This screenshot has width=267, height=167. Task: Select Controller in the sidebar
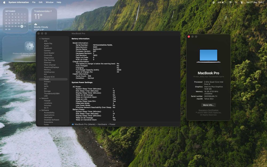tap(48, 55)
